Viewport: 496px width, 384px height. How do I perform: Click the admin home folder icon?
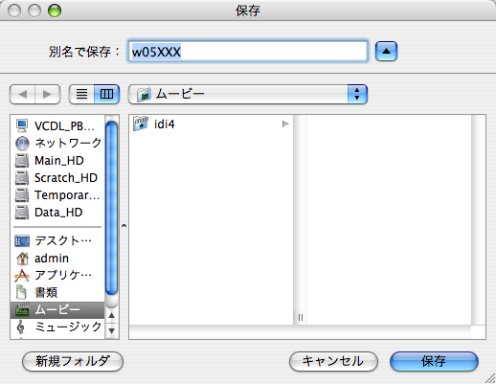22,259
